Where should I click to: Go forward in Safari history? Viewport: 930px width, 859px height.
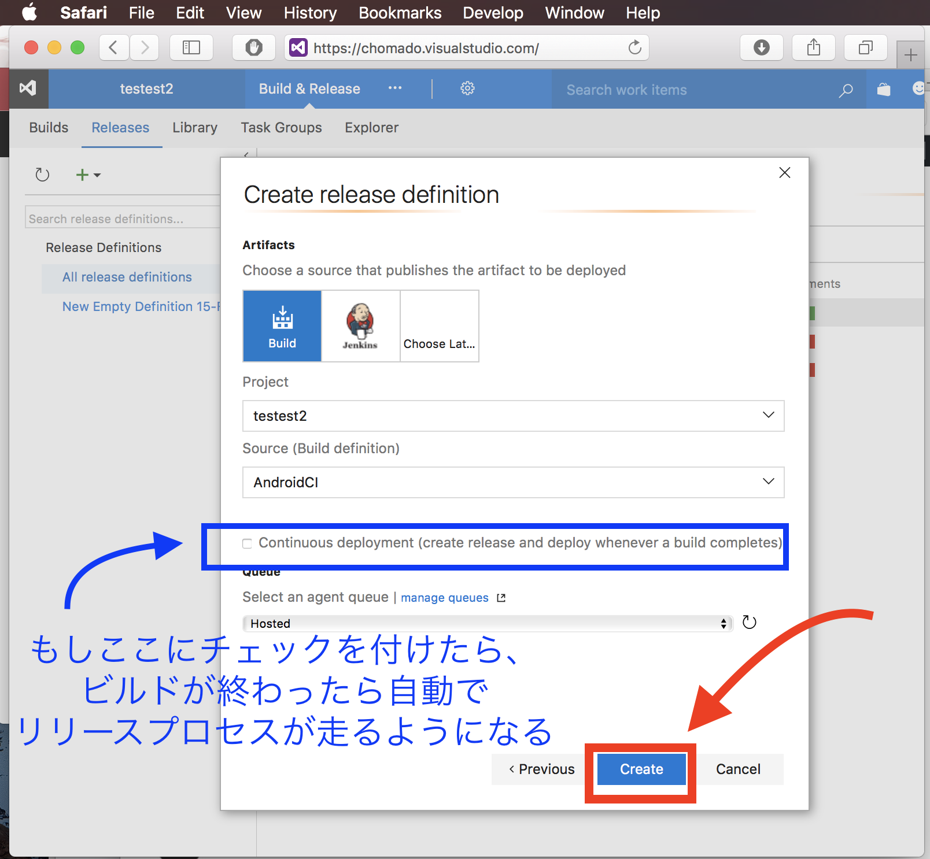(x=144, y=47)
